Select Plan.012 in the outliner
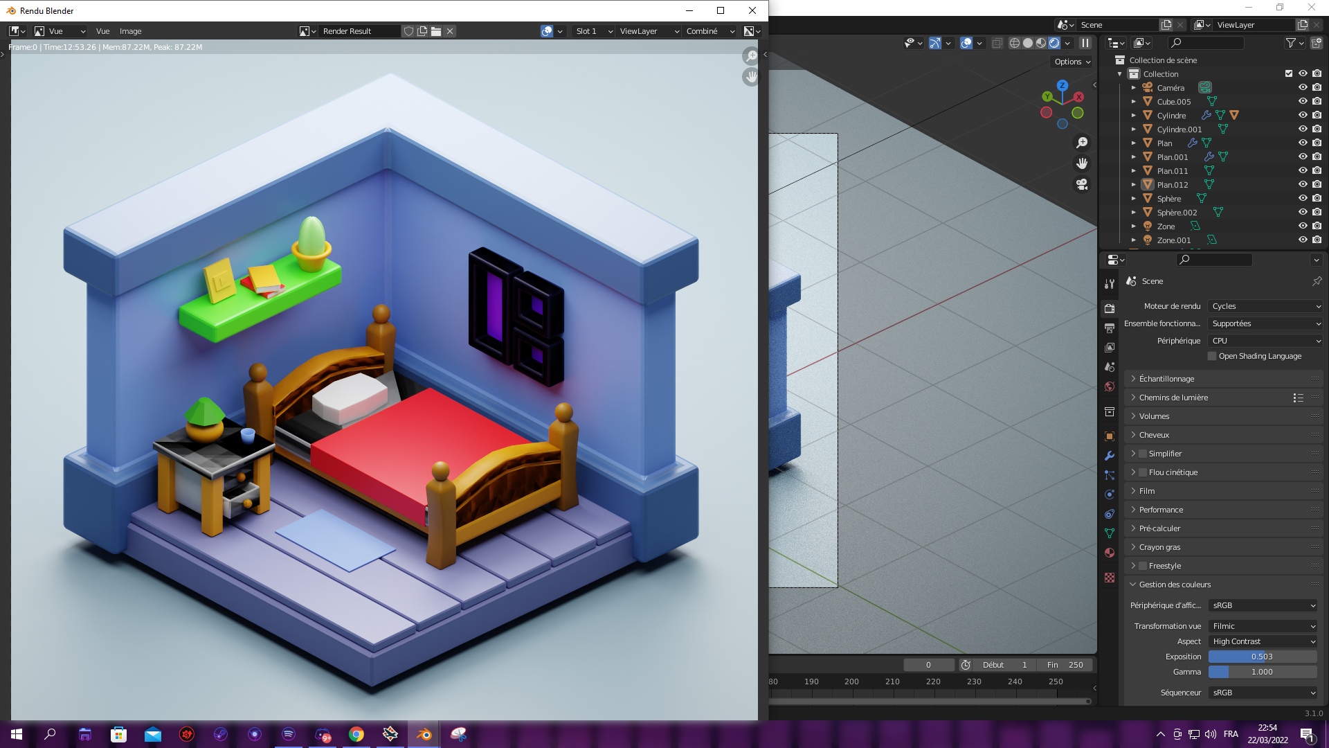The image size is (1329, 748). tap(1173, 185)
